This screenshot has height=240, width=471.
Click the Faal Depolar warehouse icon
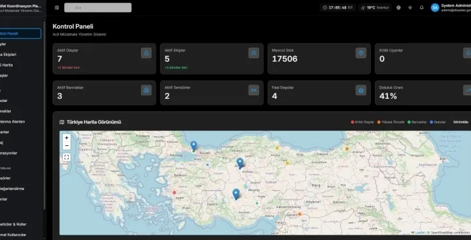pyautogui.click(x=361, y=90)
